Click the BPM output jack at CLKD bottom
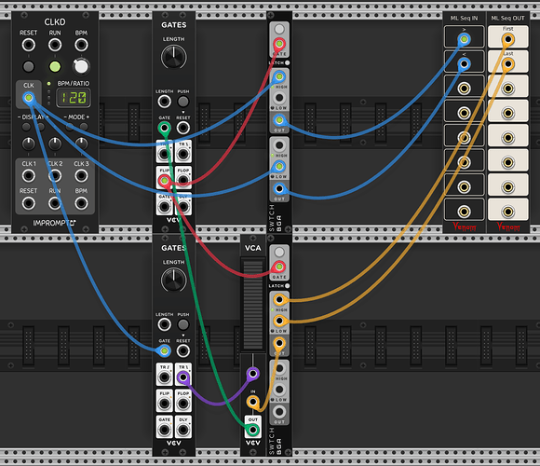 (81, 203)
